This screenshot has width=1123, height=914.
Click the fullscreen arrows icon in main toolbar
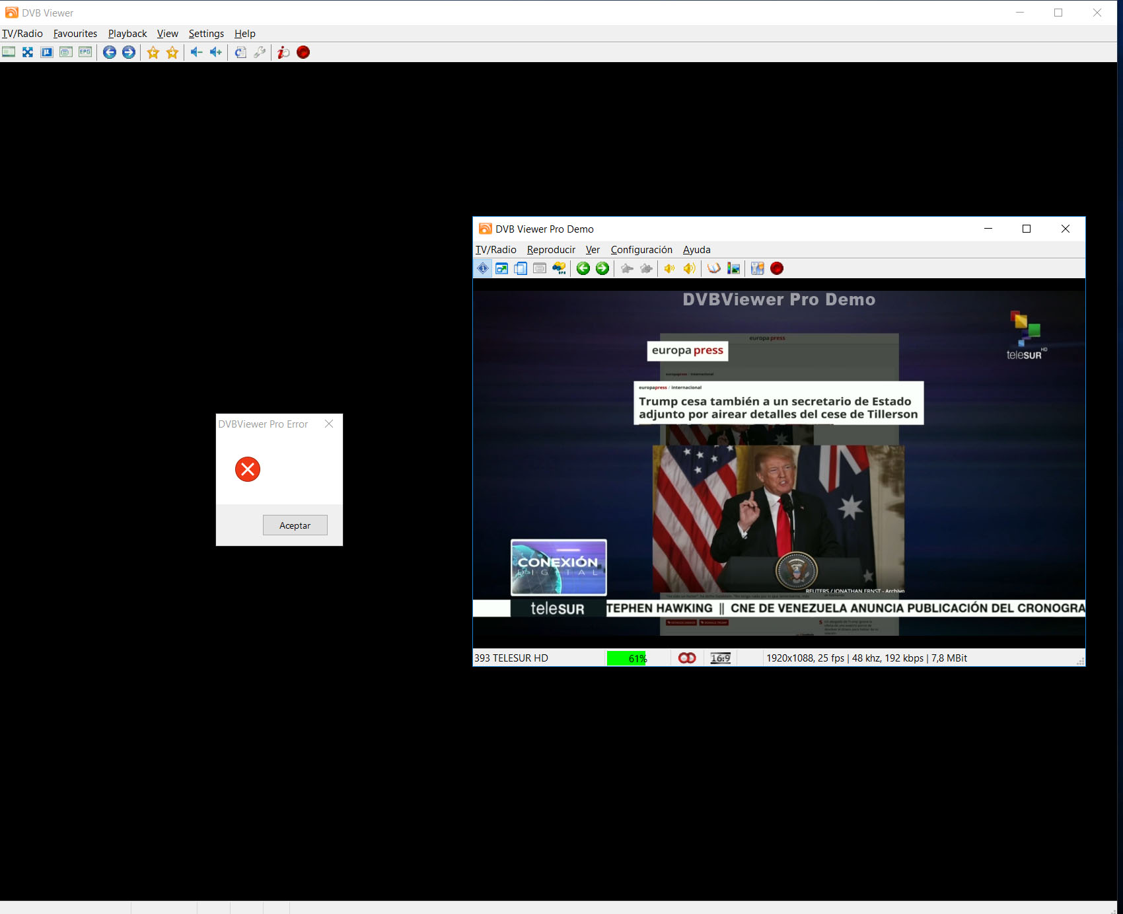(x=28, y=52)
